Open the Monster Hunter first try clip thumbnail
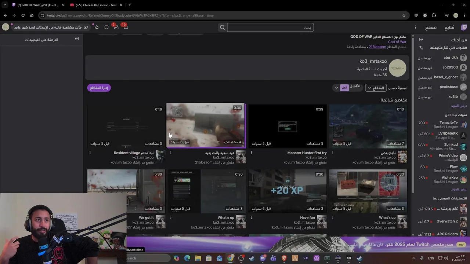The height and width of the screenshot is (264, 470). tap(288, 126)
